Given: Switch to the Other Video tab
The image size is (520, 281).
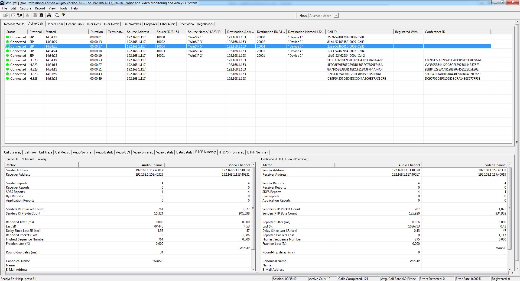Looking at the screenshot, I should click(x=186, y=24).
